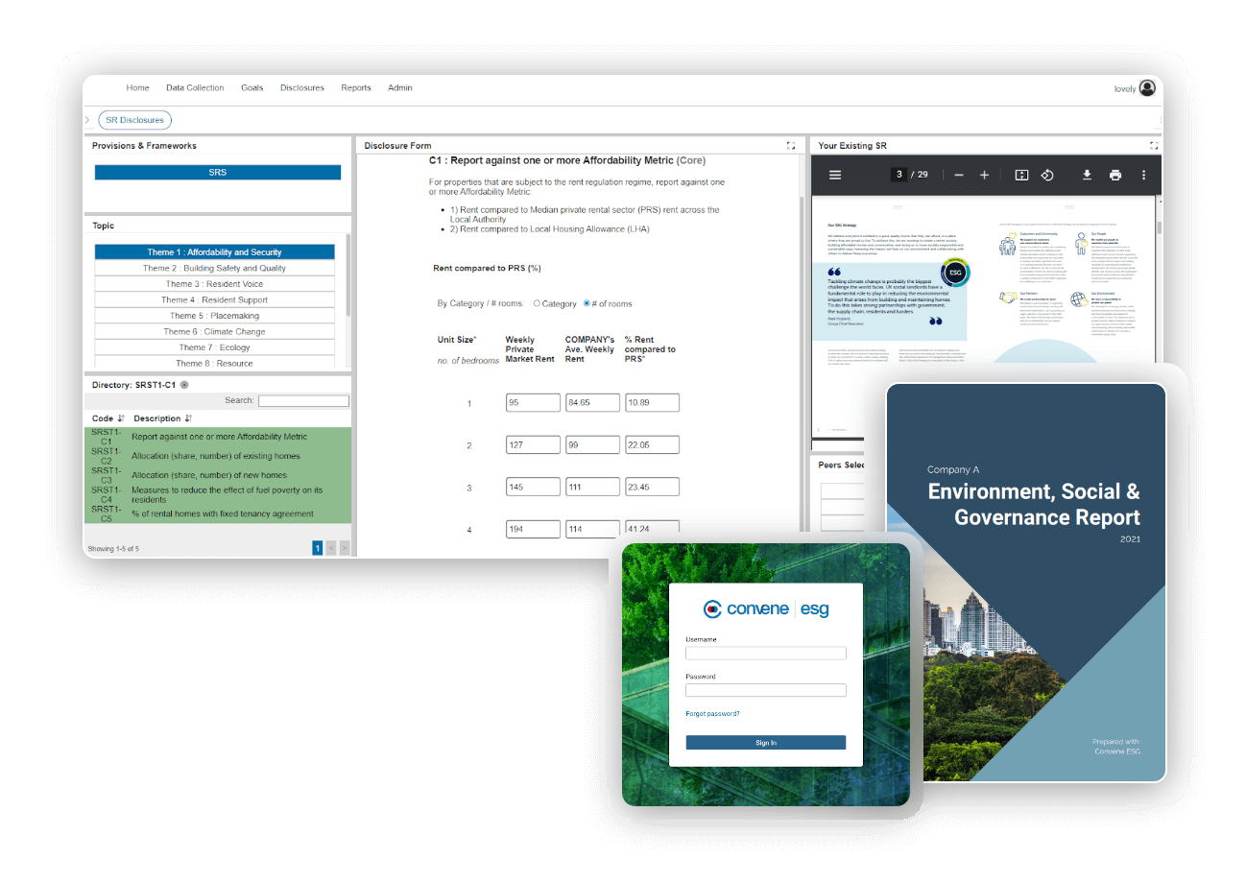The image size is (1246, 883).
Task: Select Theme 2 : Building Safety and Quality
Action: coord(214,268)
